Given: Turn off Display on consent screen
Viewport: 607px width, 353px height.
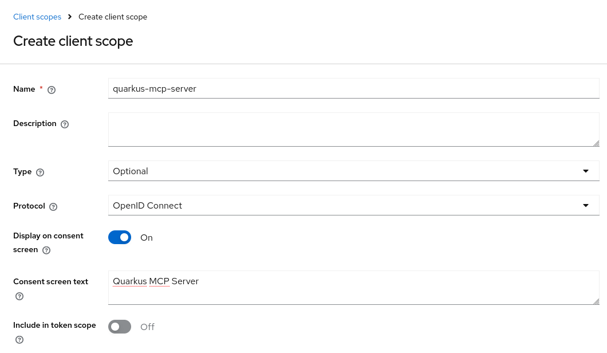Looking at the screenshot, I should (120, 237).
